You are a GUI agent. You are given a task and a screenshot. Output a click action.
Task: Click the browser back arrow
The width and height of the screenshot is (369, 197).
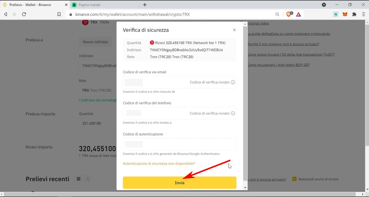(x=6, y=14)
